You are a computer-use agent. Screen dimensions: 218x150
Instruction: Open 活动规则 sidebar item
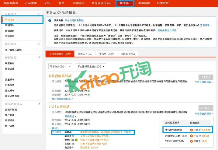point(10,36)
